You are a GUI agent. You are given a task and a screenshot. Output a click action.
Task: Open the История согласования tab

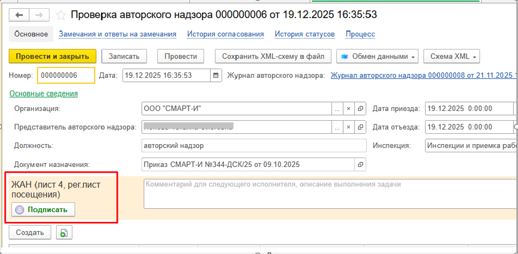click(225, 34)
